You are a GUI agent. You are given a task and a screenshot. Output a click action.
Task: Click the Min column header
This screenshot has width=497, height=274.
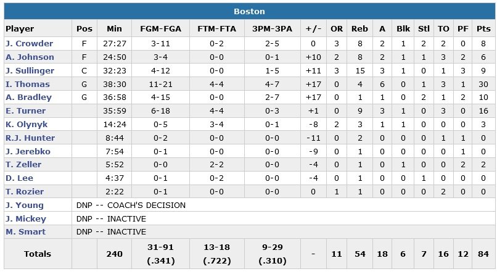click(x=114, y=29)
